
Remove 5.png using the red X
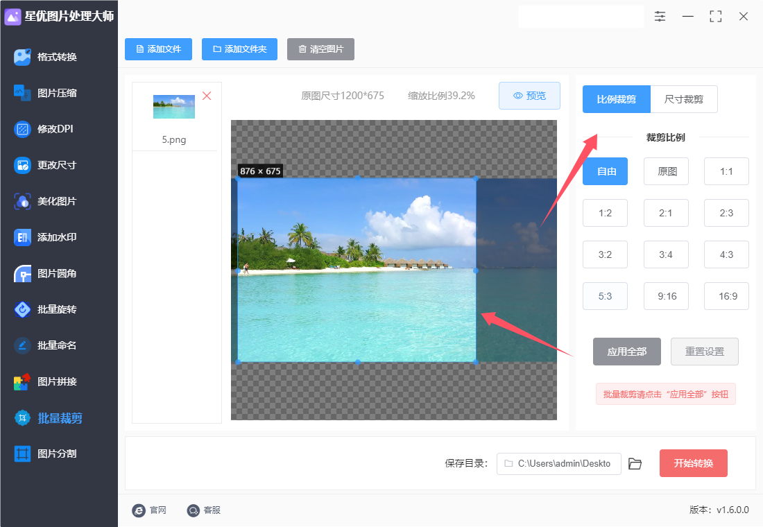pos(207,96)
